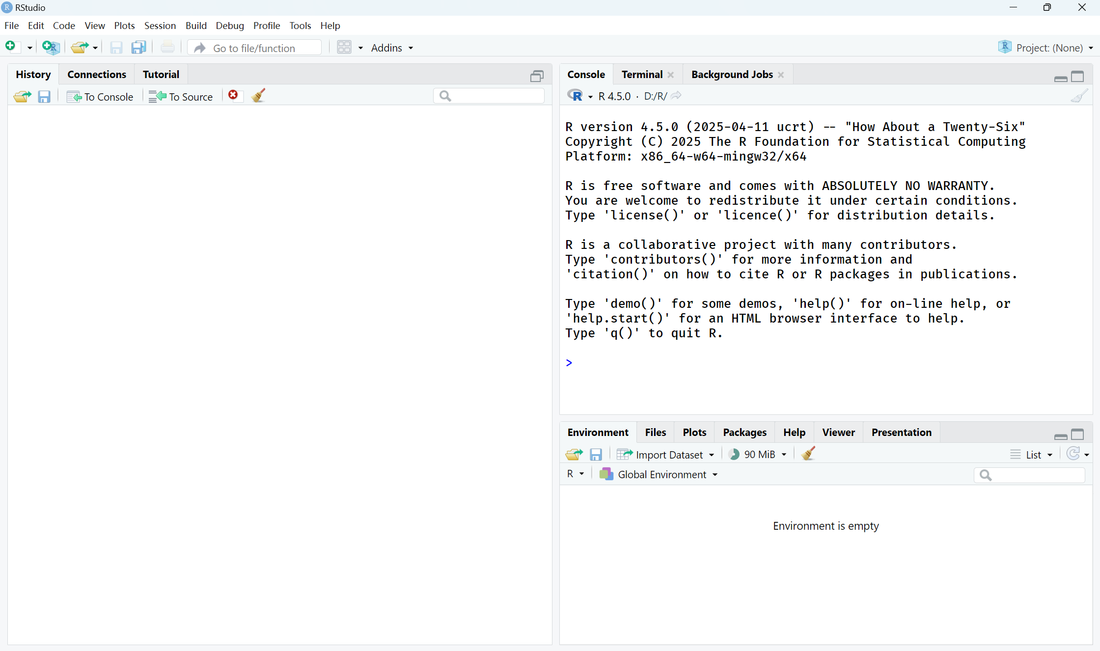Maximize the Console pane

click(x=1078, y=77)
